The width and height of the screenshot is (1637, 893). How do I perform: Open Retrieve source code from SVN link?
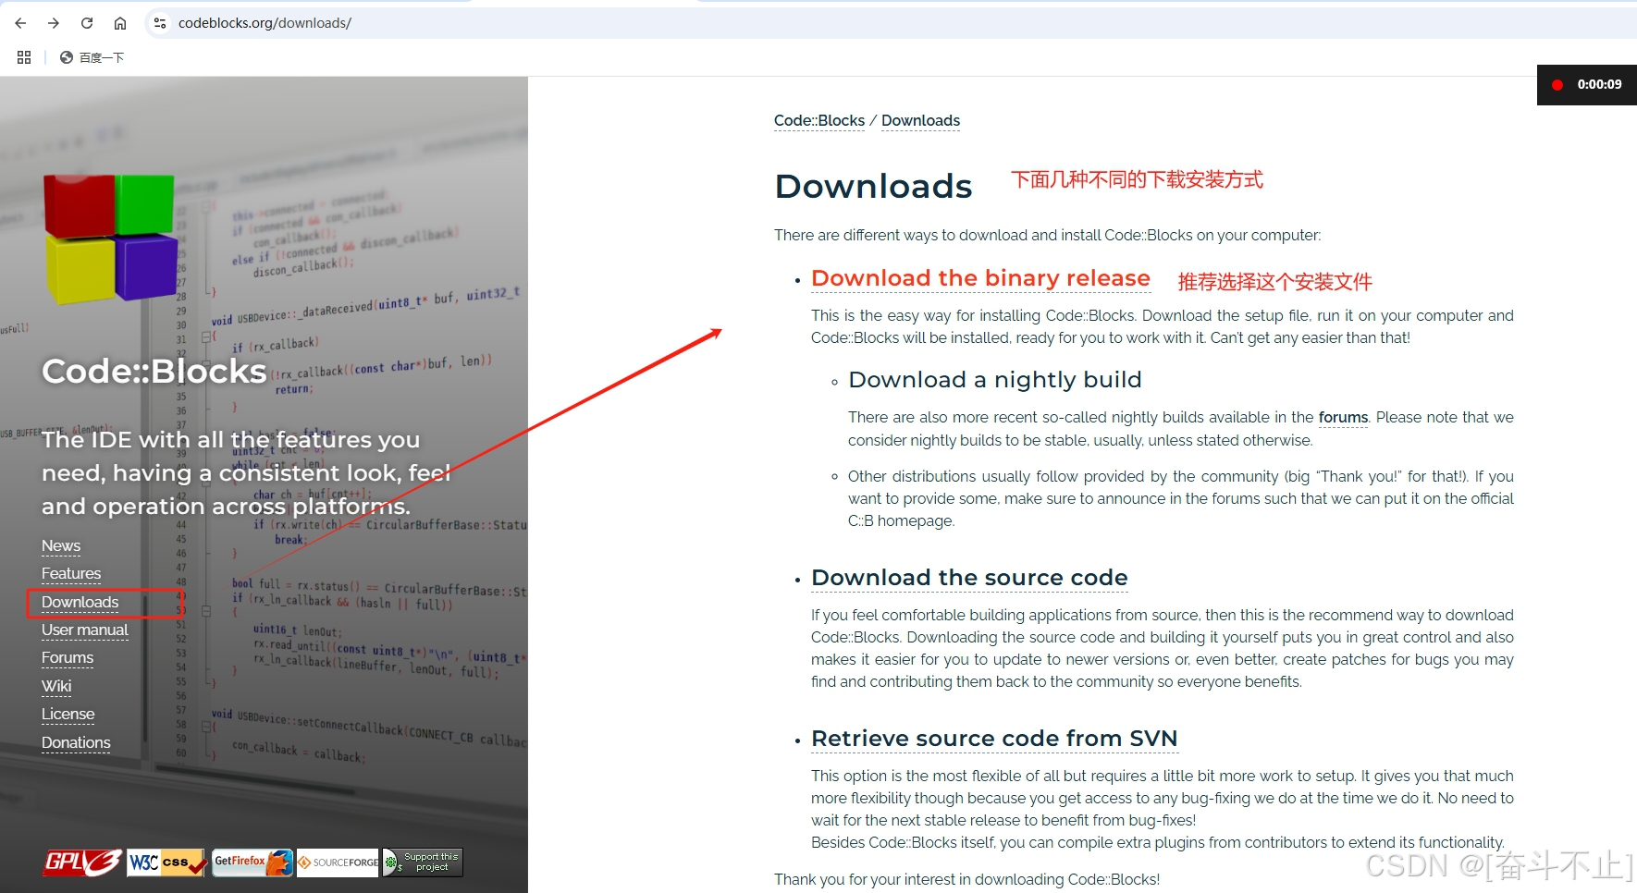click(x=994, y=739)
